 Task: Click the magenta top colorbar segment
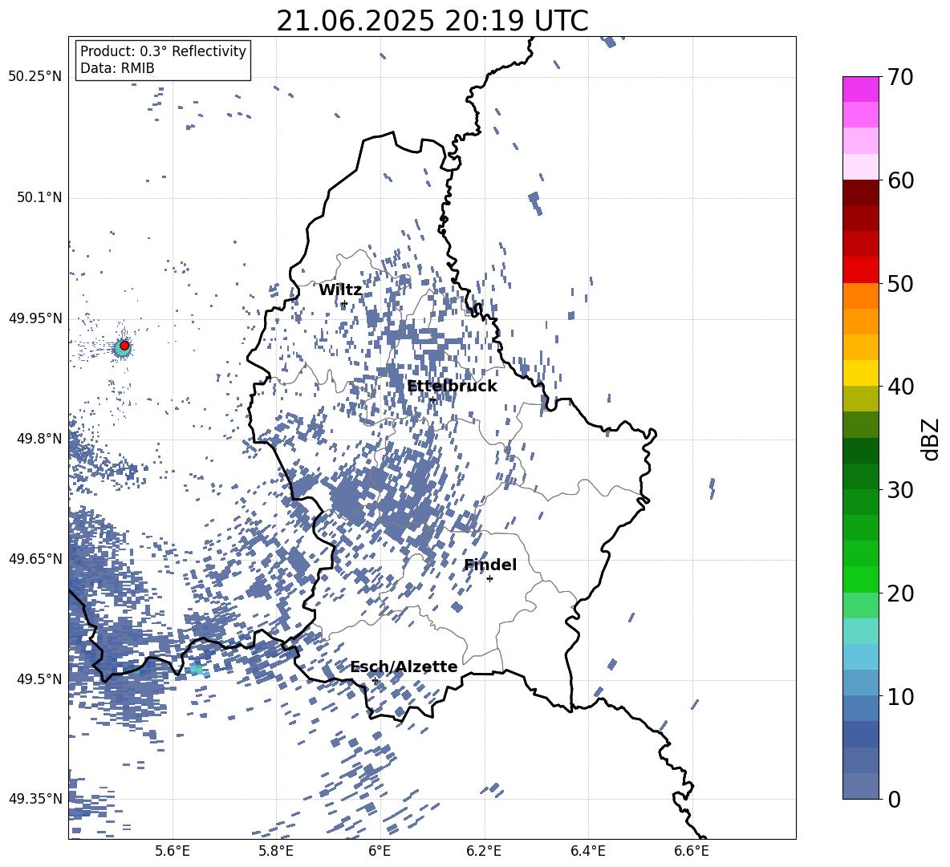tap(860, 89)
